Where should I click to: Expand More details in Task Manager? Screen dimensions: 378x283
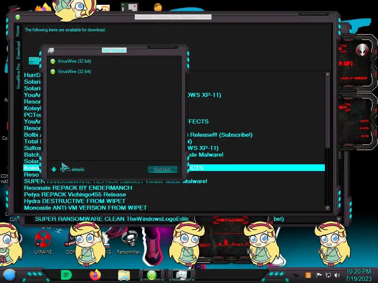tap(68, 170)
